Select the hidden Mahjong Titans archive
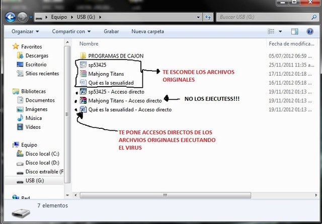Viewport: 322px width, 224px height. click(106, 74)
